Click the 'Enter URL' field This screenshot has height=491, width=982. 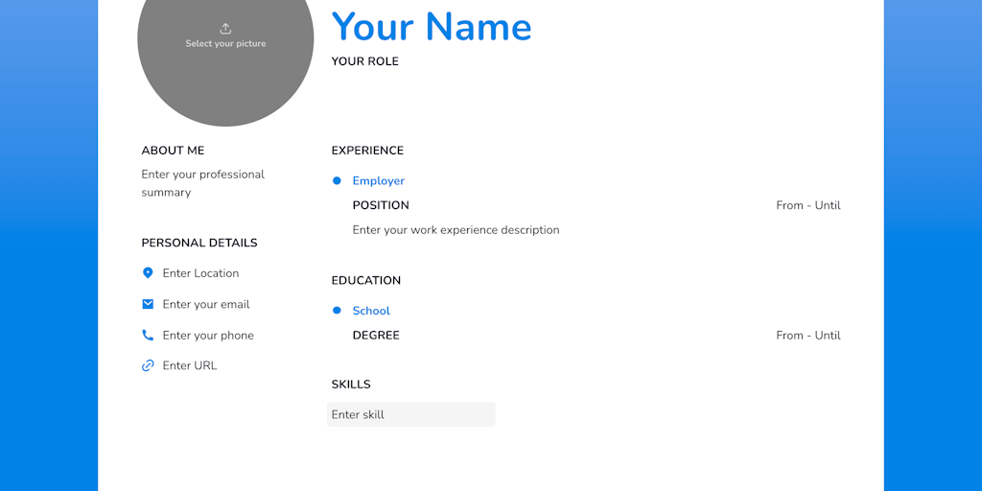tap(190, 365)
